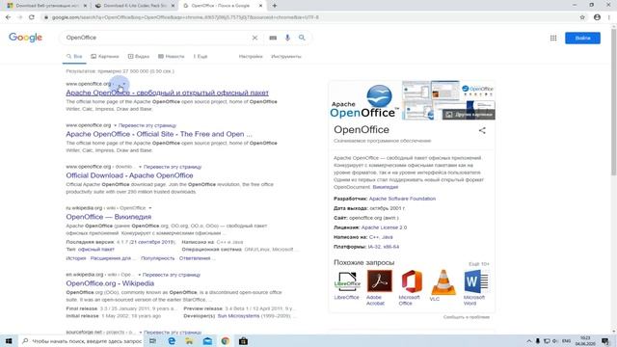This screenshot has width=617, height=347.
Task: Click Ещё 10+ related searches link
Action: [x=479, y=264]
